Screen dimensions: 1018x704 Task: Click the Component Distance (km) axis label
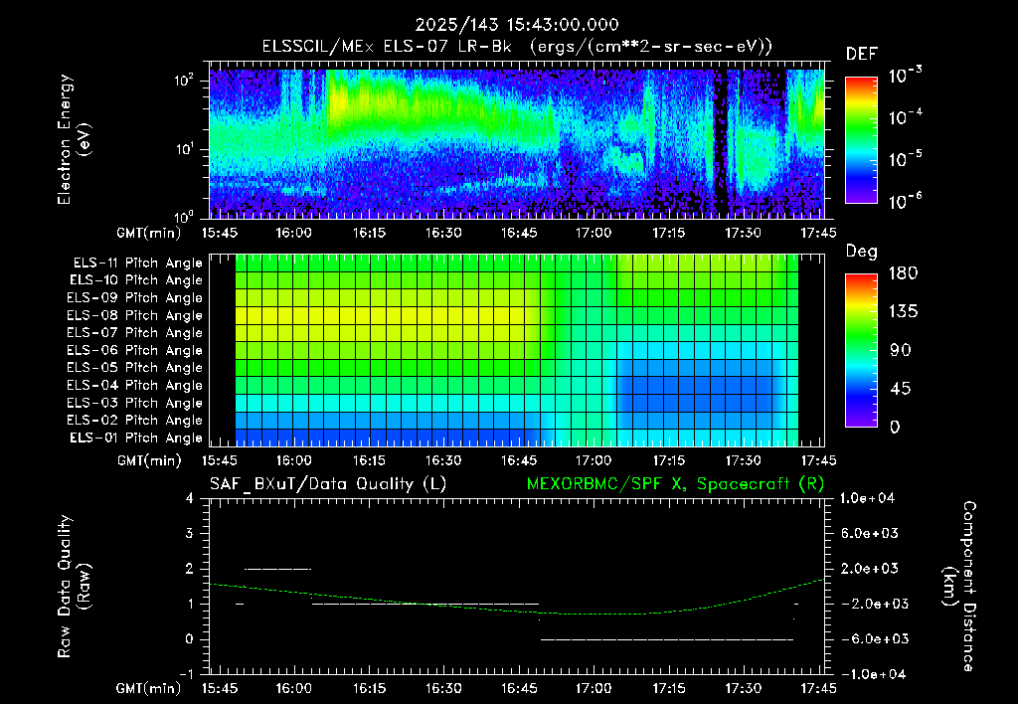(959, 587)
